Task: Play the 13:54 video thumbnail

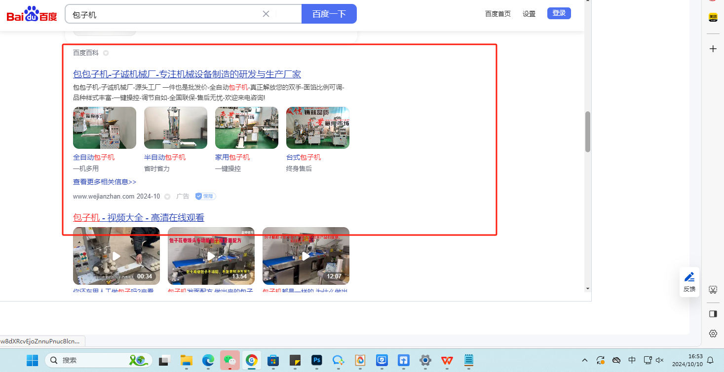Action: pyautogui.click(x=211, y=256)
